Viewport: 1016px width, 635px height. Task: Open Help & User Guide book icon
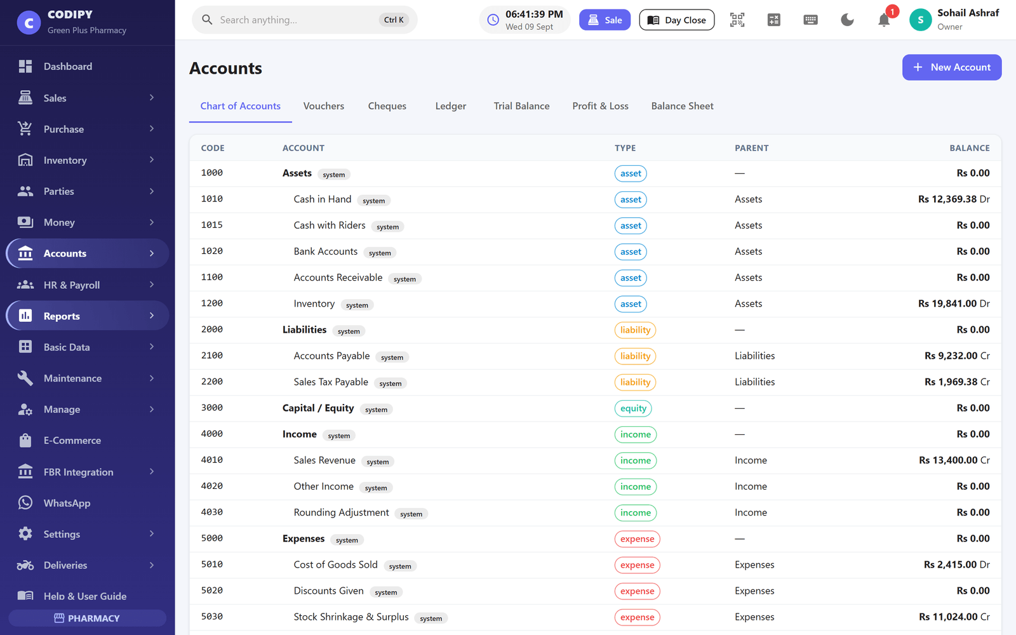(25, 596)
